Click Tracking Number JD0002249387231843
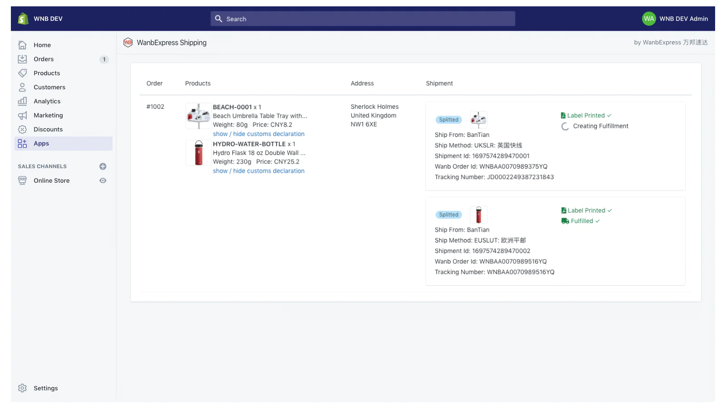Screen dimensions: 726x408 494,177
